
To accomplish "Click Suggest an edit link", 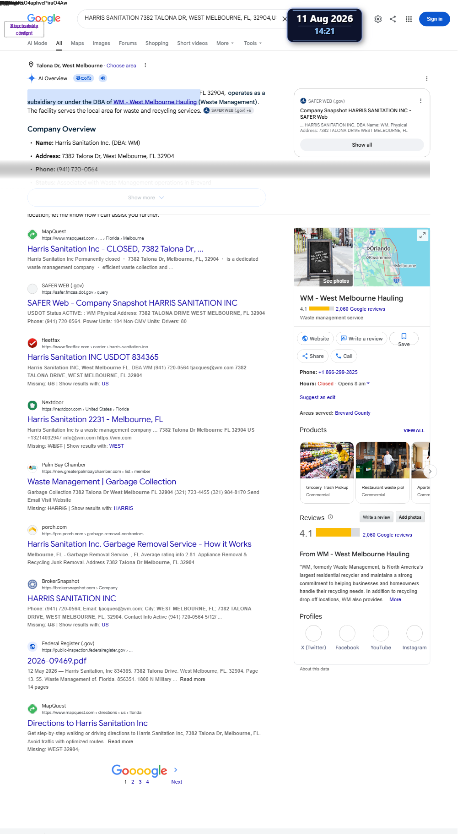I will pyautogui.click(x=318, y=397).
